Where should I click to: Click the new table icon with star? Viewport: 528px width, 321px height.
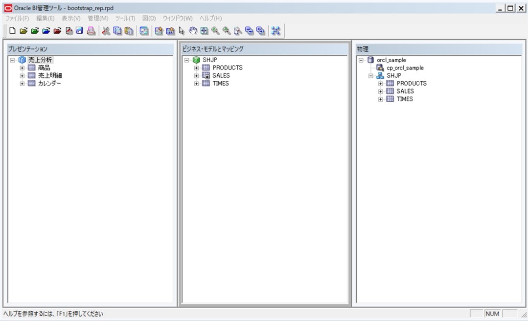pyautogui.click(x=170, y=31)
